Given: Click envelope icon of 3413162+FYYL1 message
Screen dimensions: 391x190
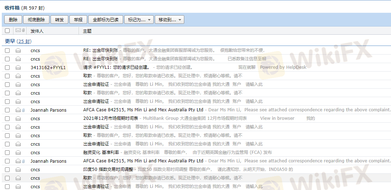Looking at the screenshot, I should 18,67.
